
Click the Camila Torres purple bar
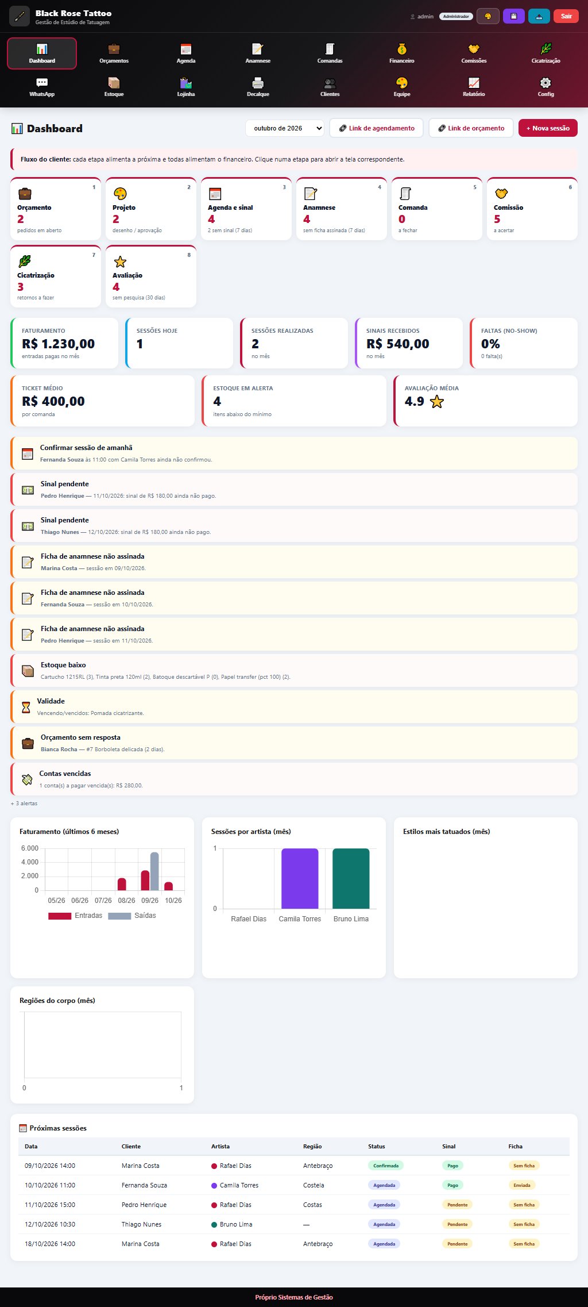point(300,878)
